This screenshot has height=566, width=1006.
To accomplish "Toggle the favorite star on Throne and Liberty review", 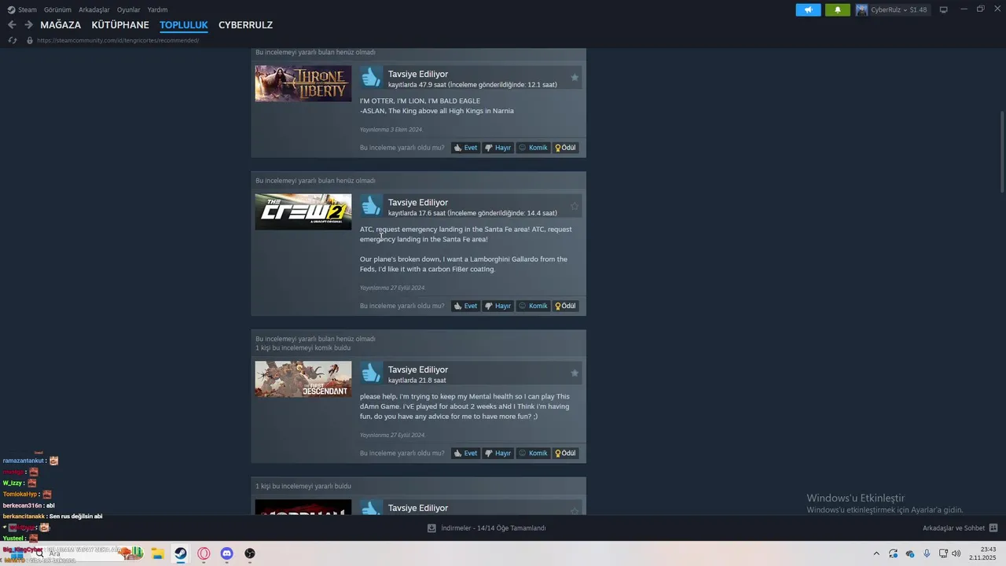I will [x=575, y=77].
